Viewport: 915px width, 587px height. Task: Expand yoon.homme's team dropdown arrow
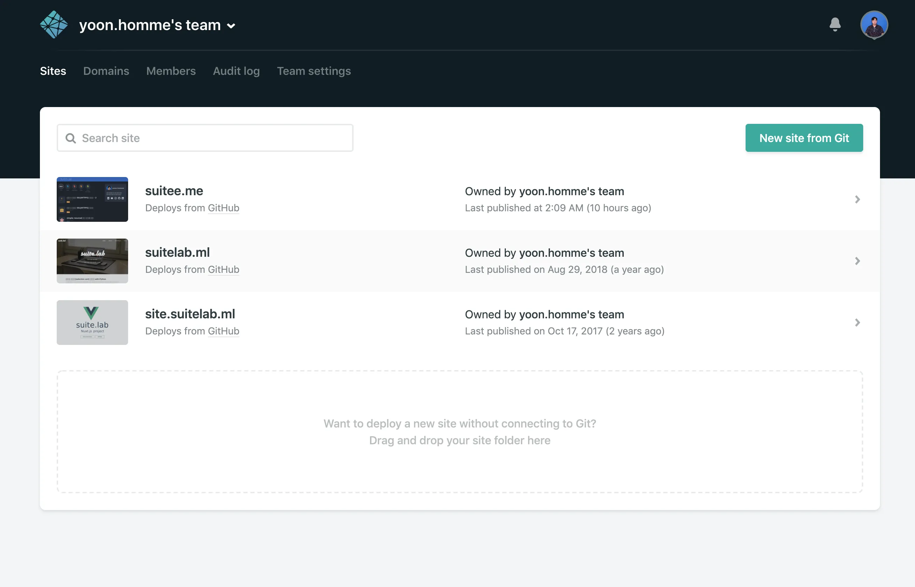point(231,26)
